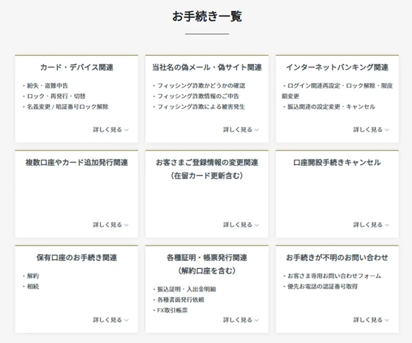Open 詳しく見る in 複数口座やカード追加発行関連 card
The height and width of the screenshot is (343, 412).
(x=110, y=225)
